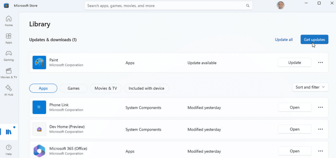336x158 pixels.
Task: Click the search magnifier icon
Action: tap(247, 6)
